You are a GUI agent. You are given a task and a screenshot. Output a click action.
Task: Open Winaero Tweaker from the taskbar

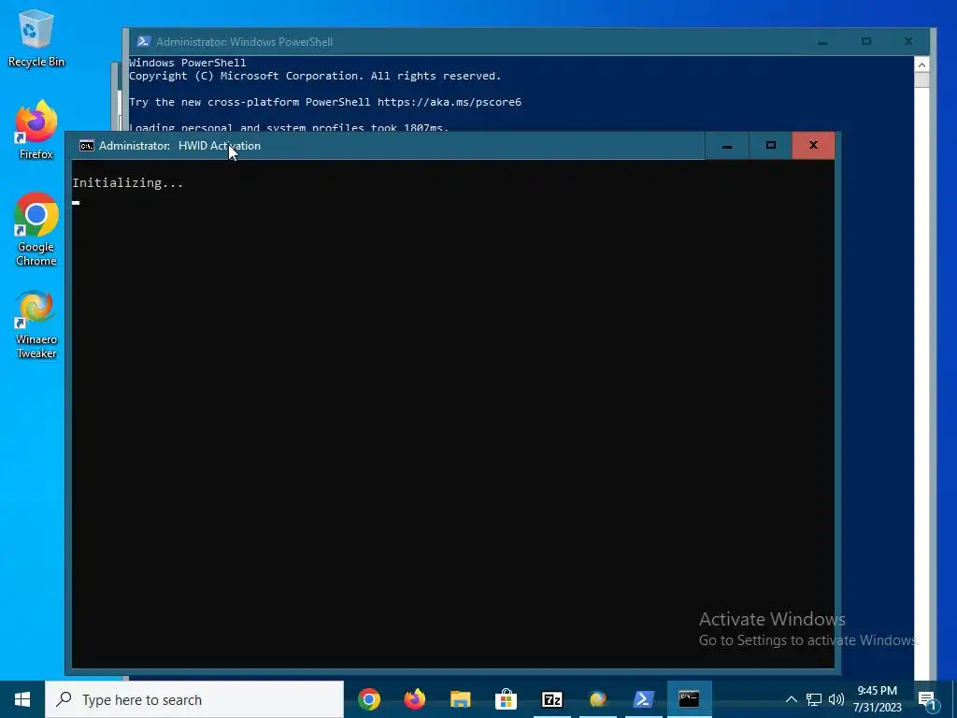[597, 699]
